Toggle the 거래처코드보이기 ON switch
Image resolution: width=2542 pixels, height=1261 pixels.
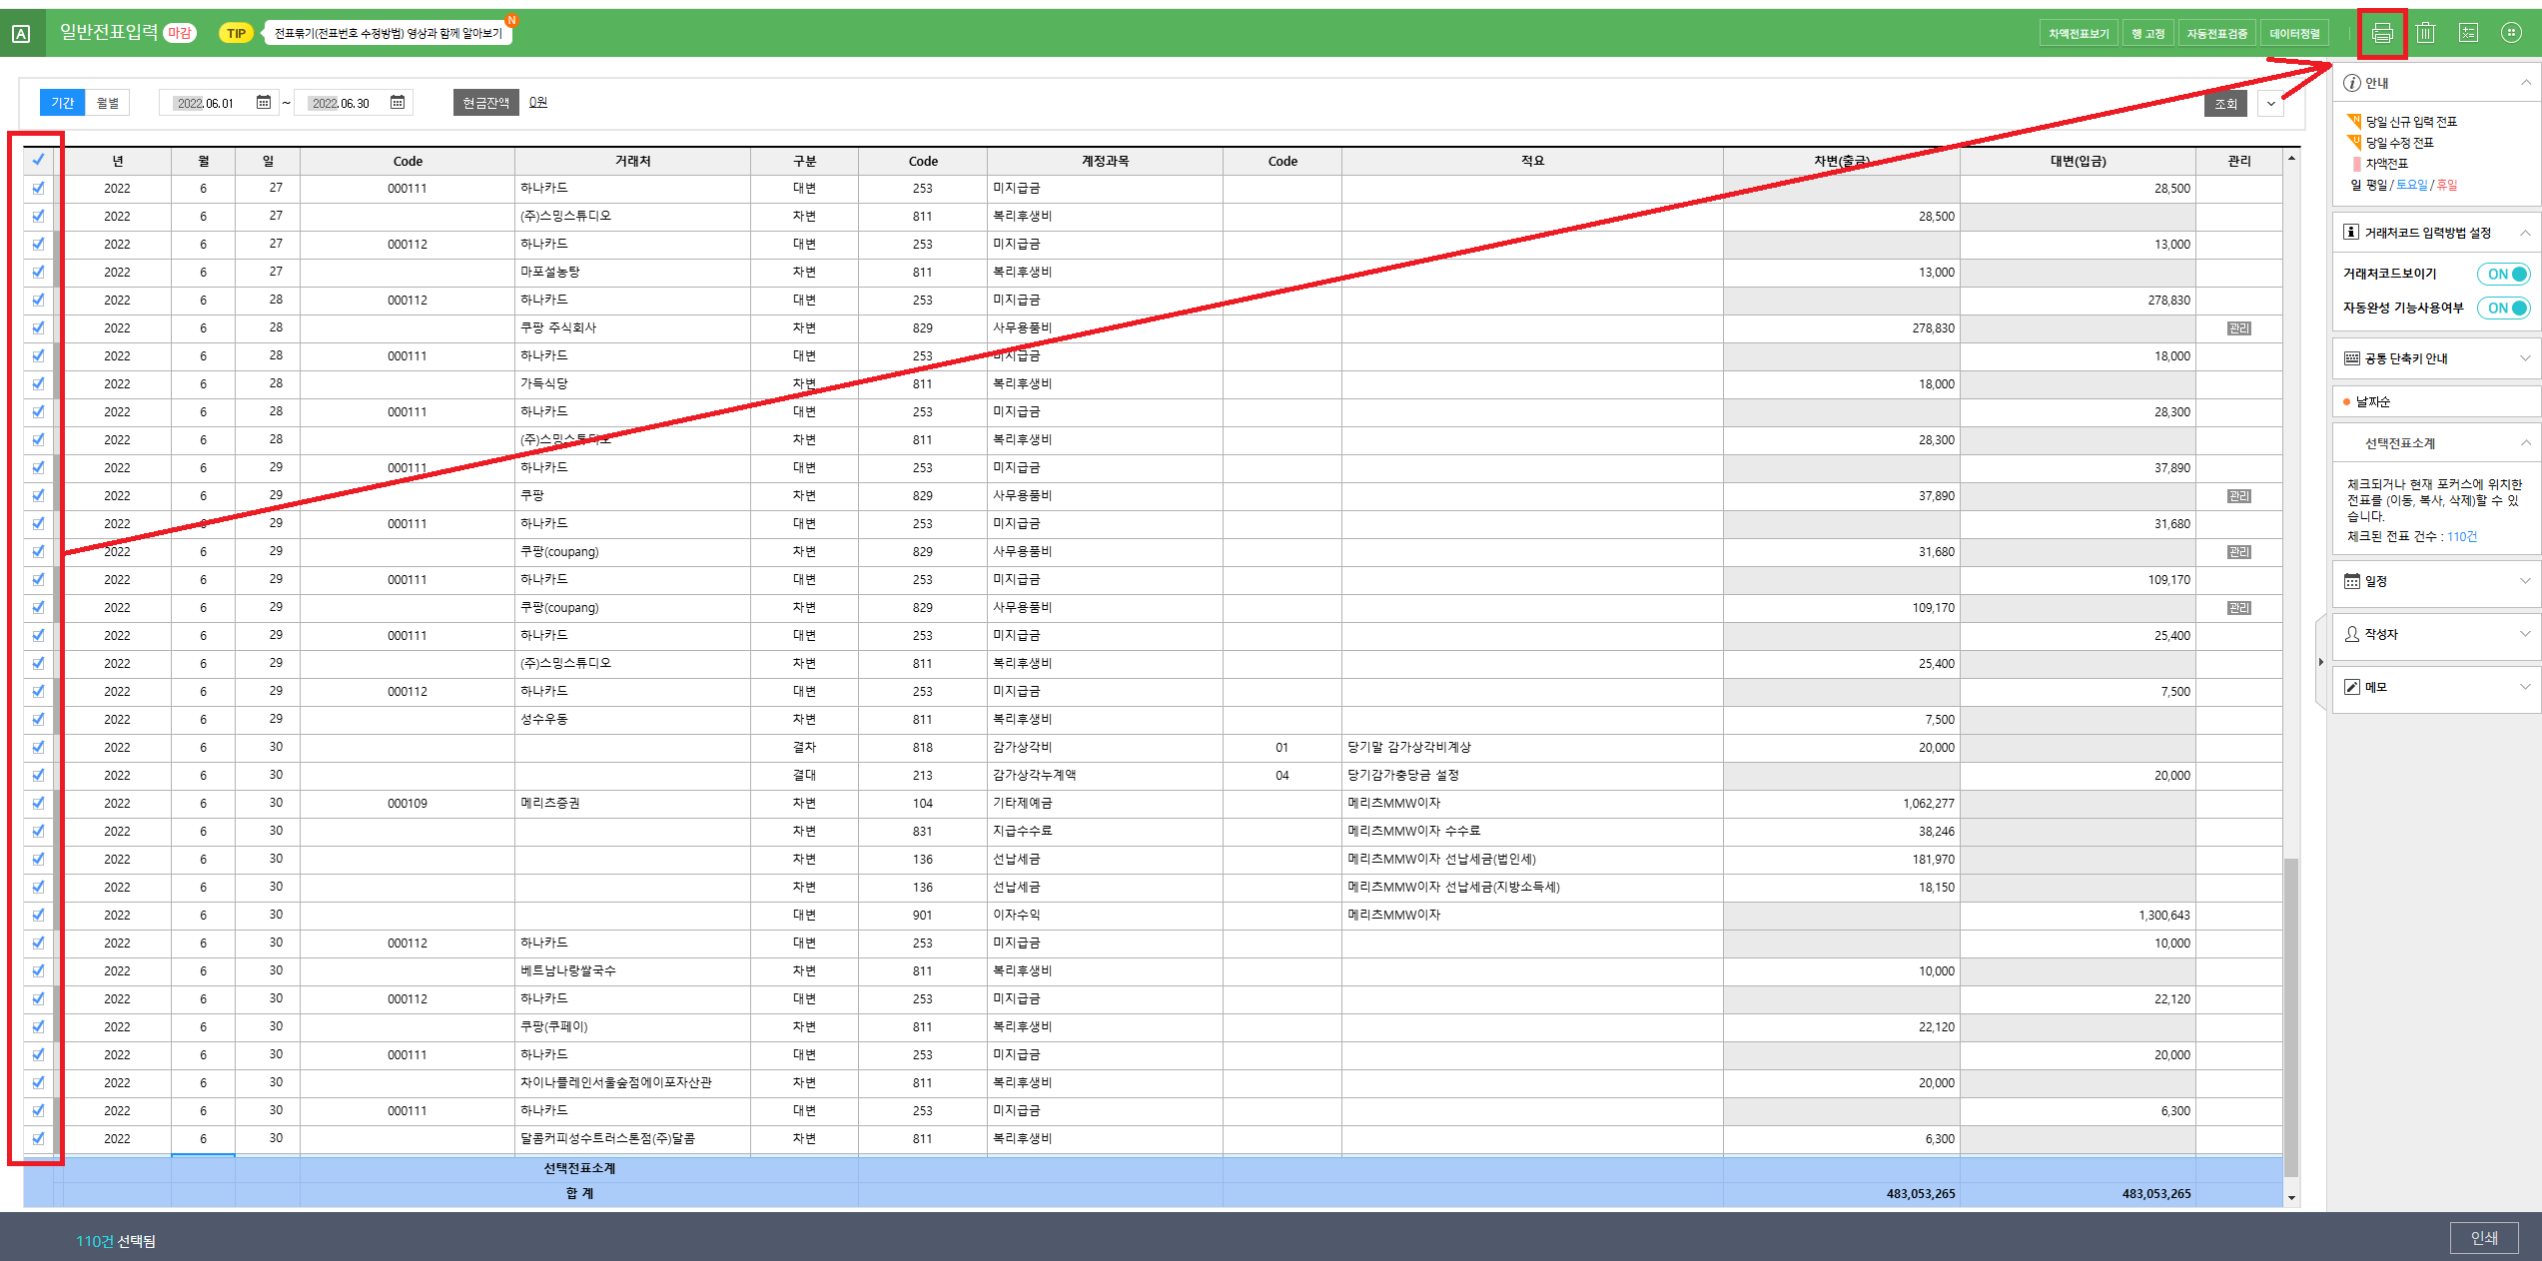coord(2504,275)
